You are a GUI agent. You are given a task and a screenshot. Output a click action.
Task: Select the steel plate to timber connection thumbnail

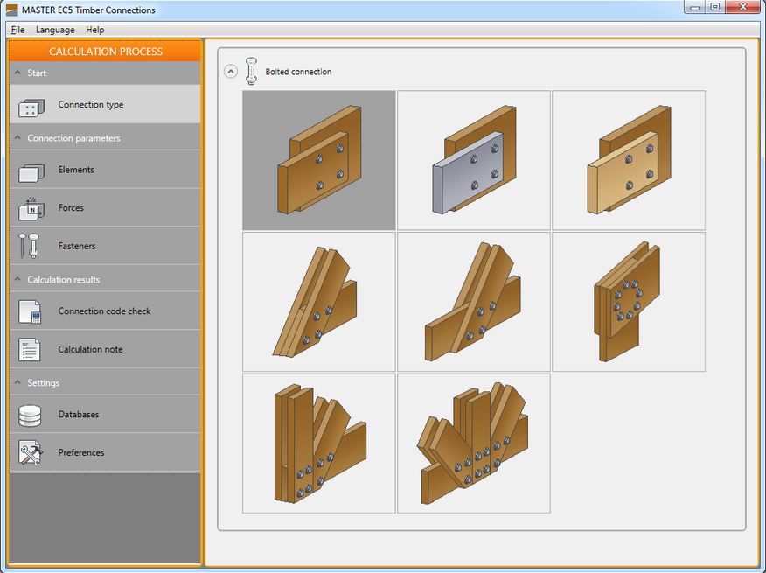(473, 160)
